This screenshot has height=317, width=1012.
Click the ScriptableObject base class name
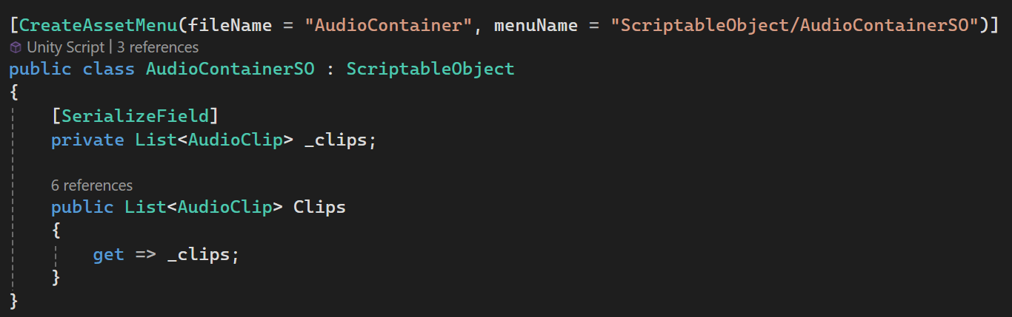[x=430, y=69]
